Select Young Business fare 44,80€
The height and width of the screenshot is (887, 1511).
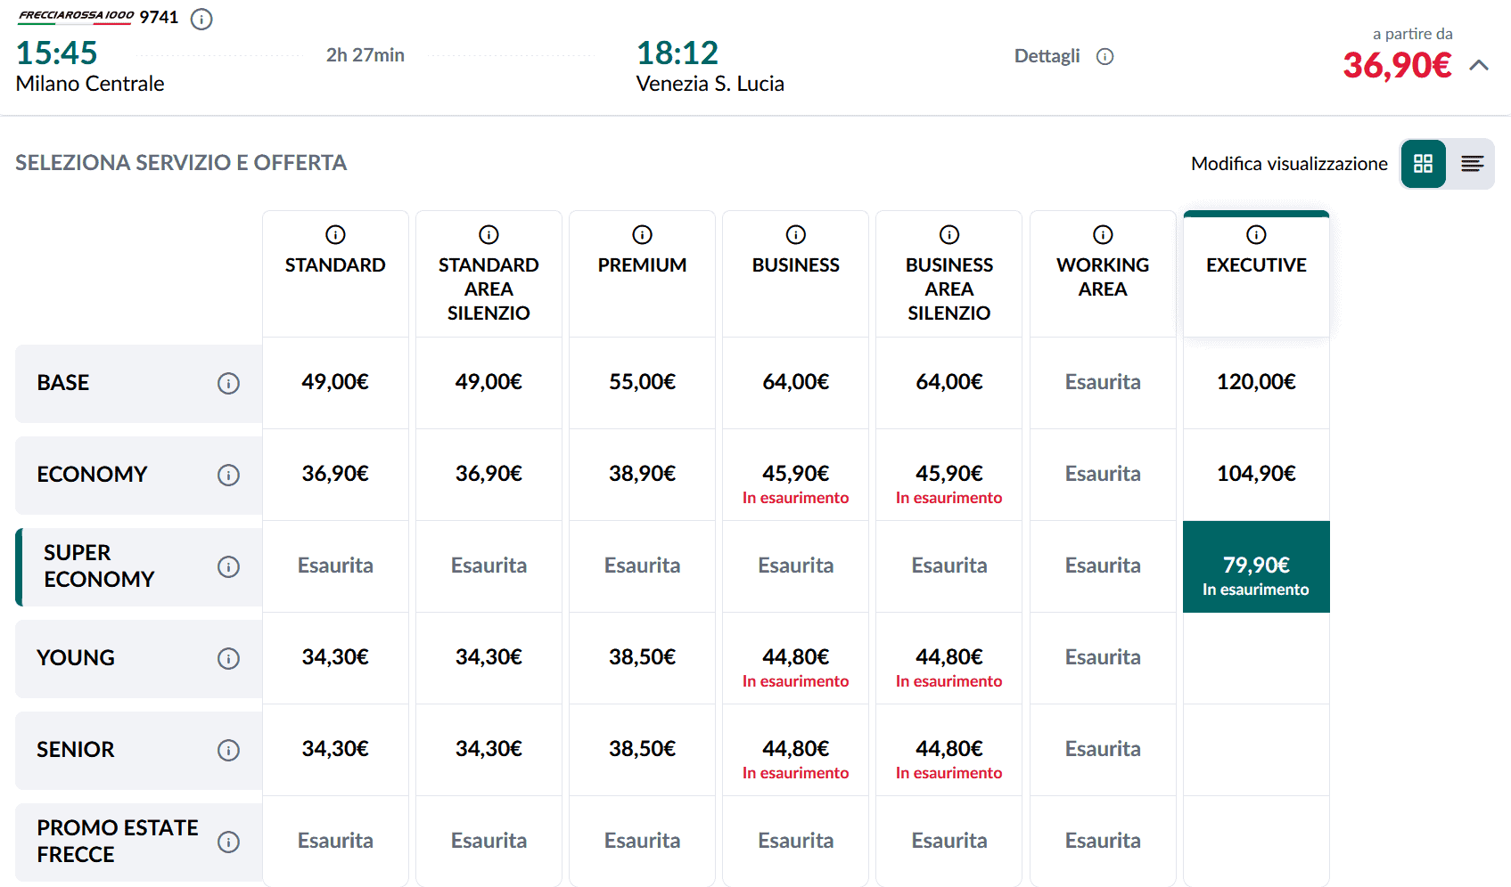pos(795,658)
